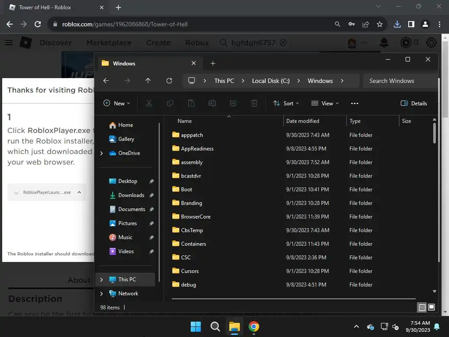Close the Windows Explorer tab
The width and height of the screenshot is (449, 337).
[x=193, y=63]
